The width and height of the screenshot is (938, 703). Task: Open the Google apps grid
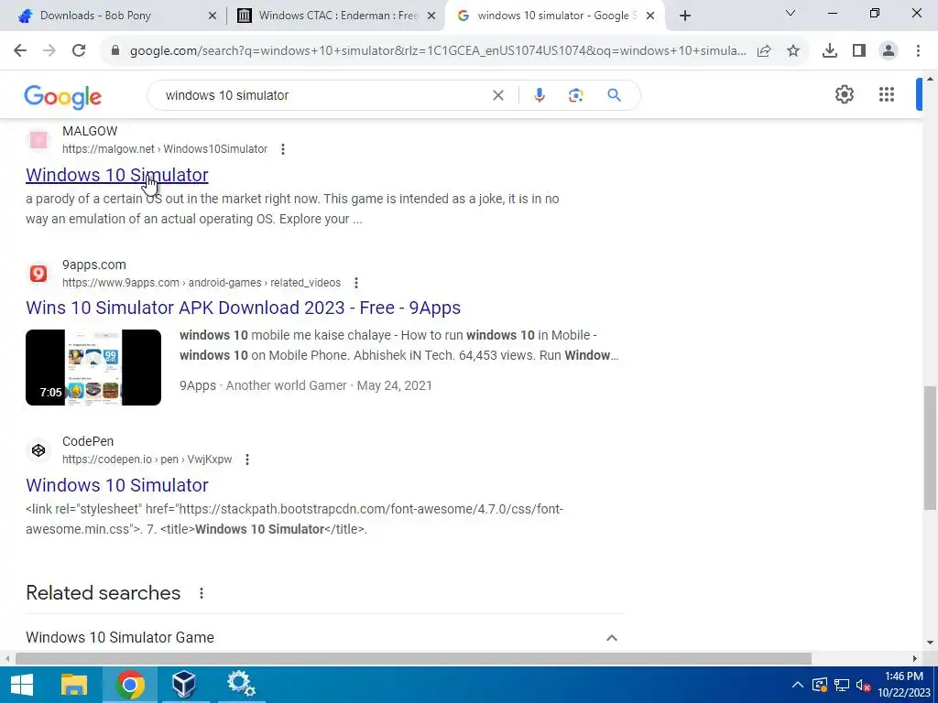point(887,94)
